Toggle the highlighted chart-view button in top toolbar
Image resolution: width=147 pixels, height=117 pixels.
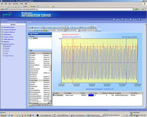click(66, 27)
